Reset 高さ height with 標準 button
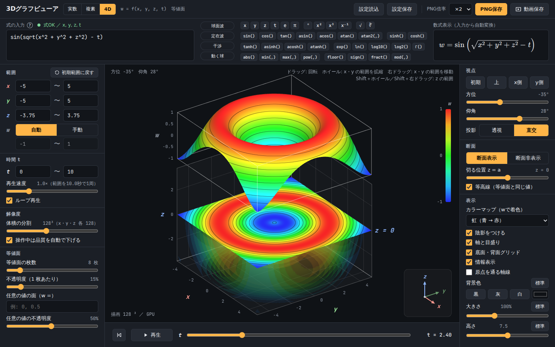The height and width of the screenshot is (347, 555). (540, 326)
